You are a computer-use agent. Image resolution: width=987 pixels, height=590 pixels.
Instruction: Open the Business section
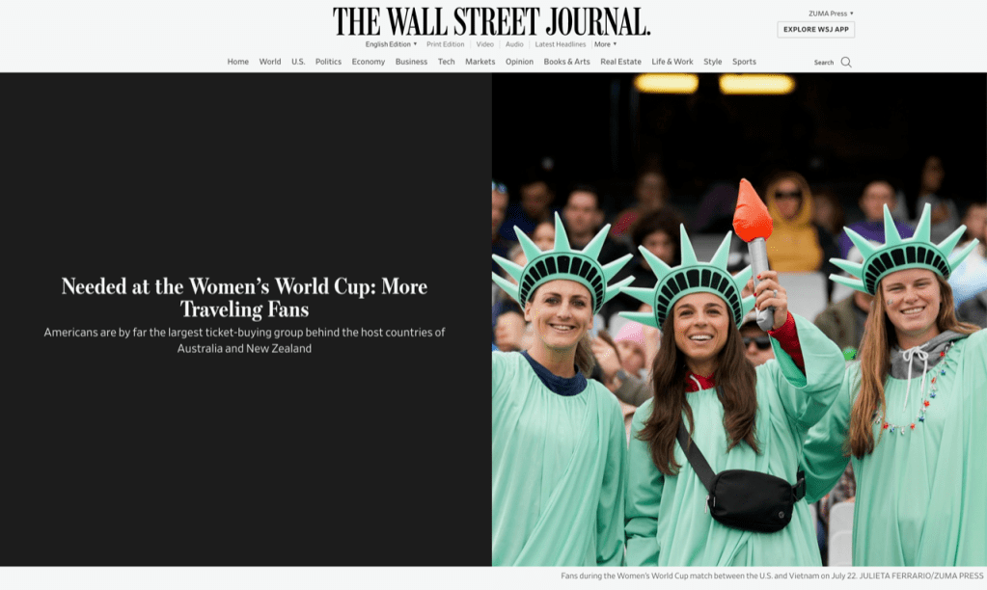[411, 62]
